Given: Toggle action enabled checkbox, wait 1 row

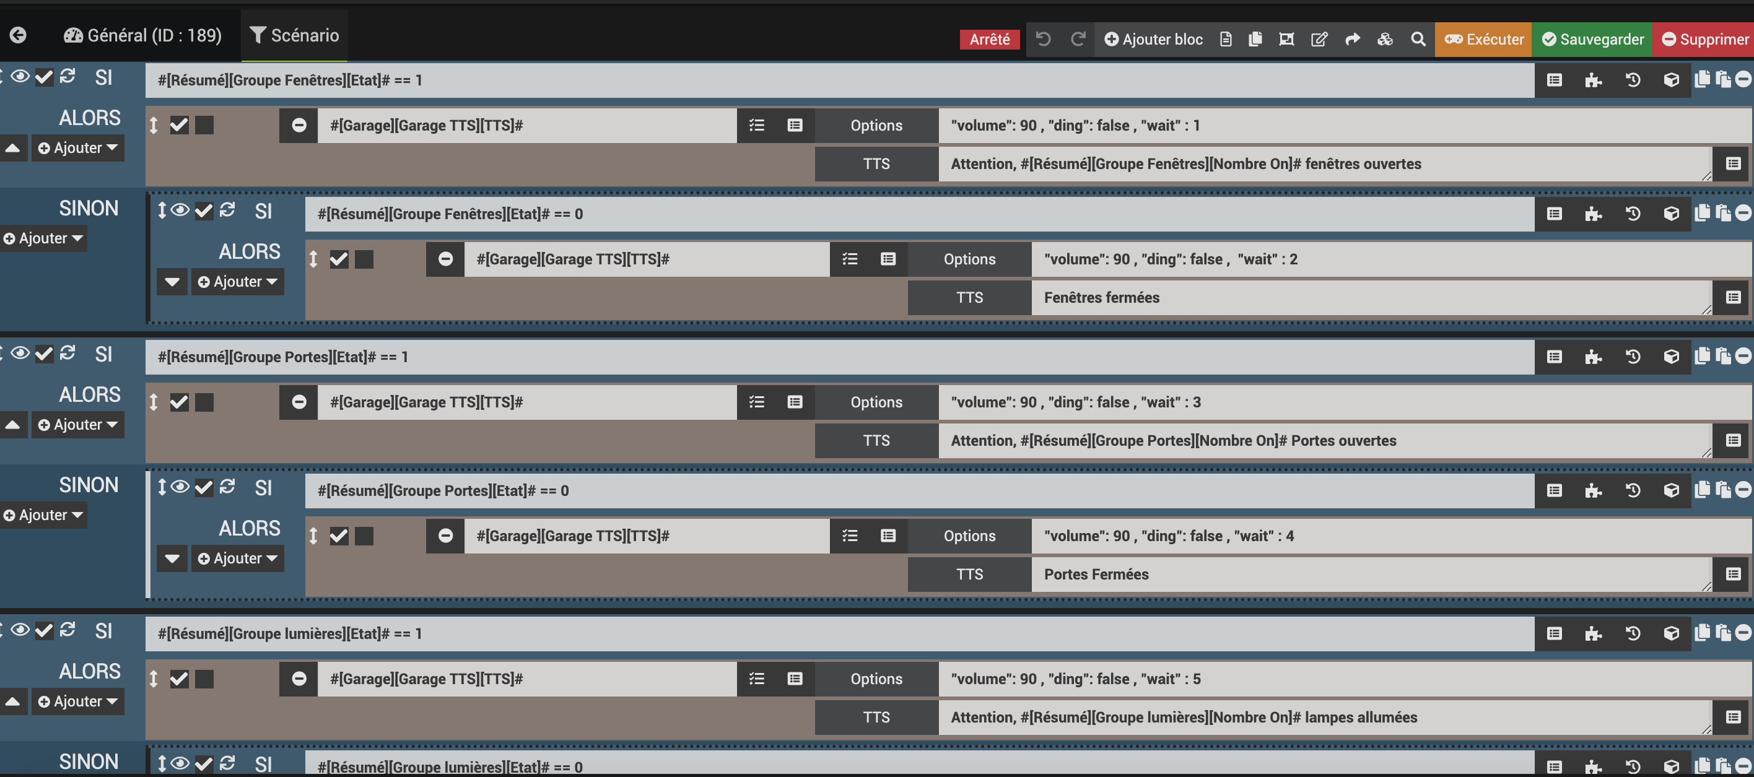Looking at the screenshot, I should pyautogui.click(x=179, y=125).
